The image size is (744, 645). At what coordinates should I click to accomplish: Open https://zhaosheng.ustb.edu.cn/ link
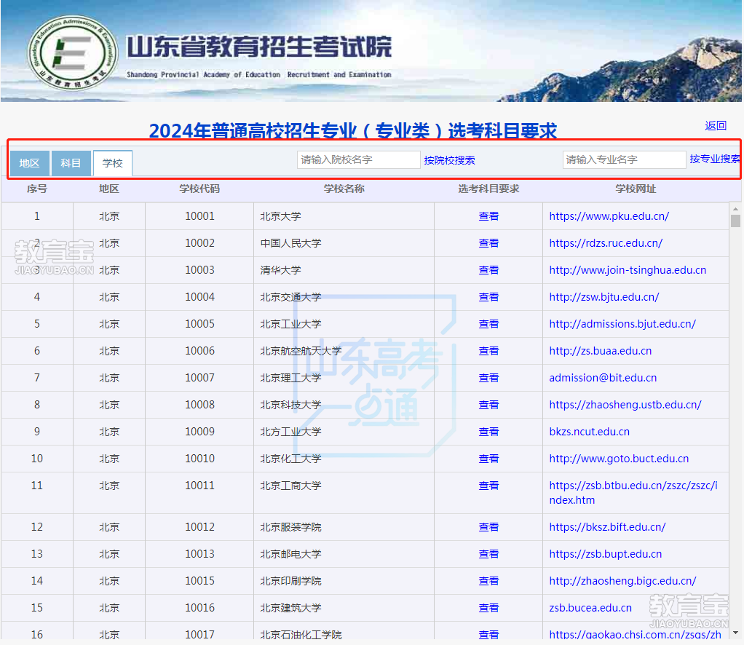[x=625, y=405]
